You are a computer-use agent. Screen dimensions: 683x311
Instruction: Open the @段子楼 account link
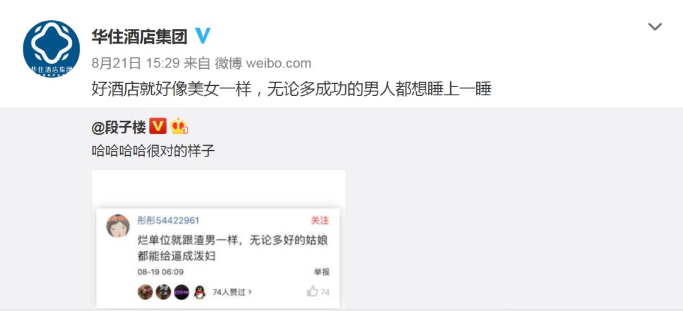coord(118,127)
